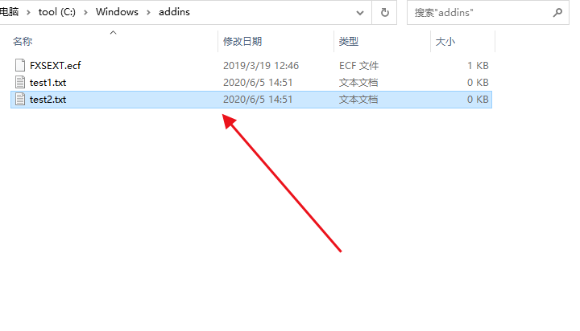The height and width of the screenshot is (331, 580).
Task: Click the sort direction arrow above 名称
Action: tap(114, 32)
